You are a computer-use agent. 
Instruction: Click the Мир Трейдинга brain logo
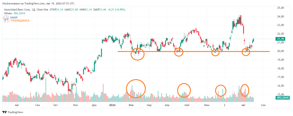pos(6,19)
